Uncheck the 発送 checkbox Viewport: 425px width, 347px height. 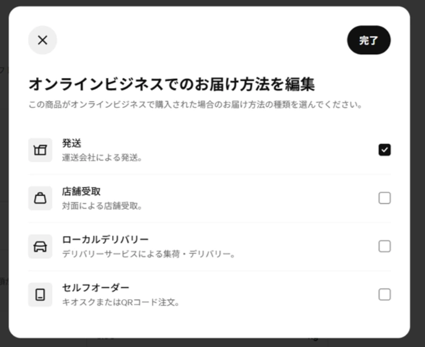tap(385, 150)
